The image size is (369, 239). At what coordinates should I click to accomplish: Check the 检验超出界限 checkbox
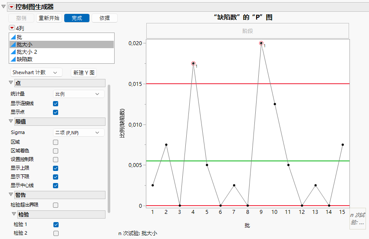point(56,205)
